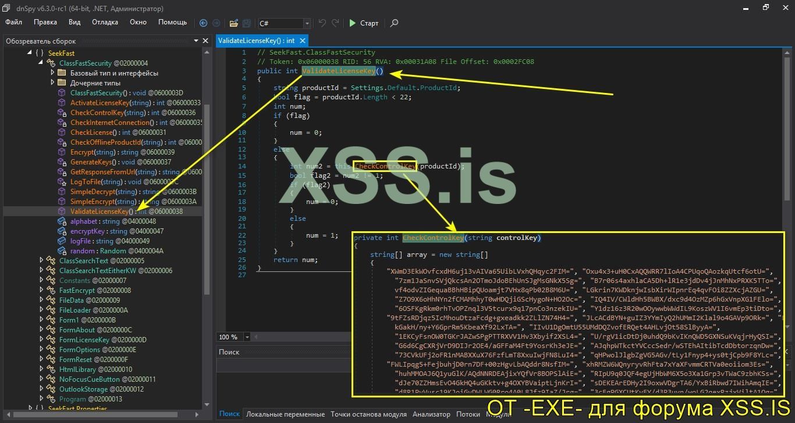Open the Окно menu
The image size is (795, 423).
pyautogui.click(x=138, y=22)
